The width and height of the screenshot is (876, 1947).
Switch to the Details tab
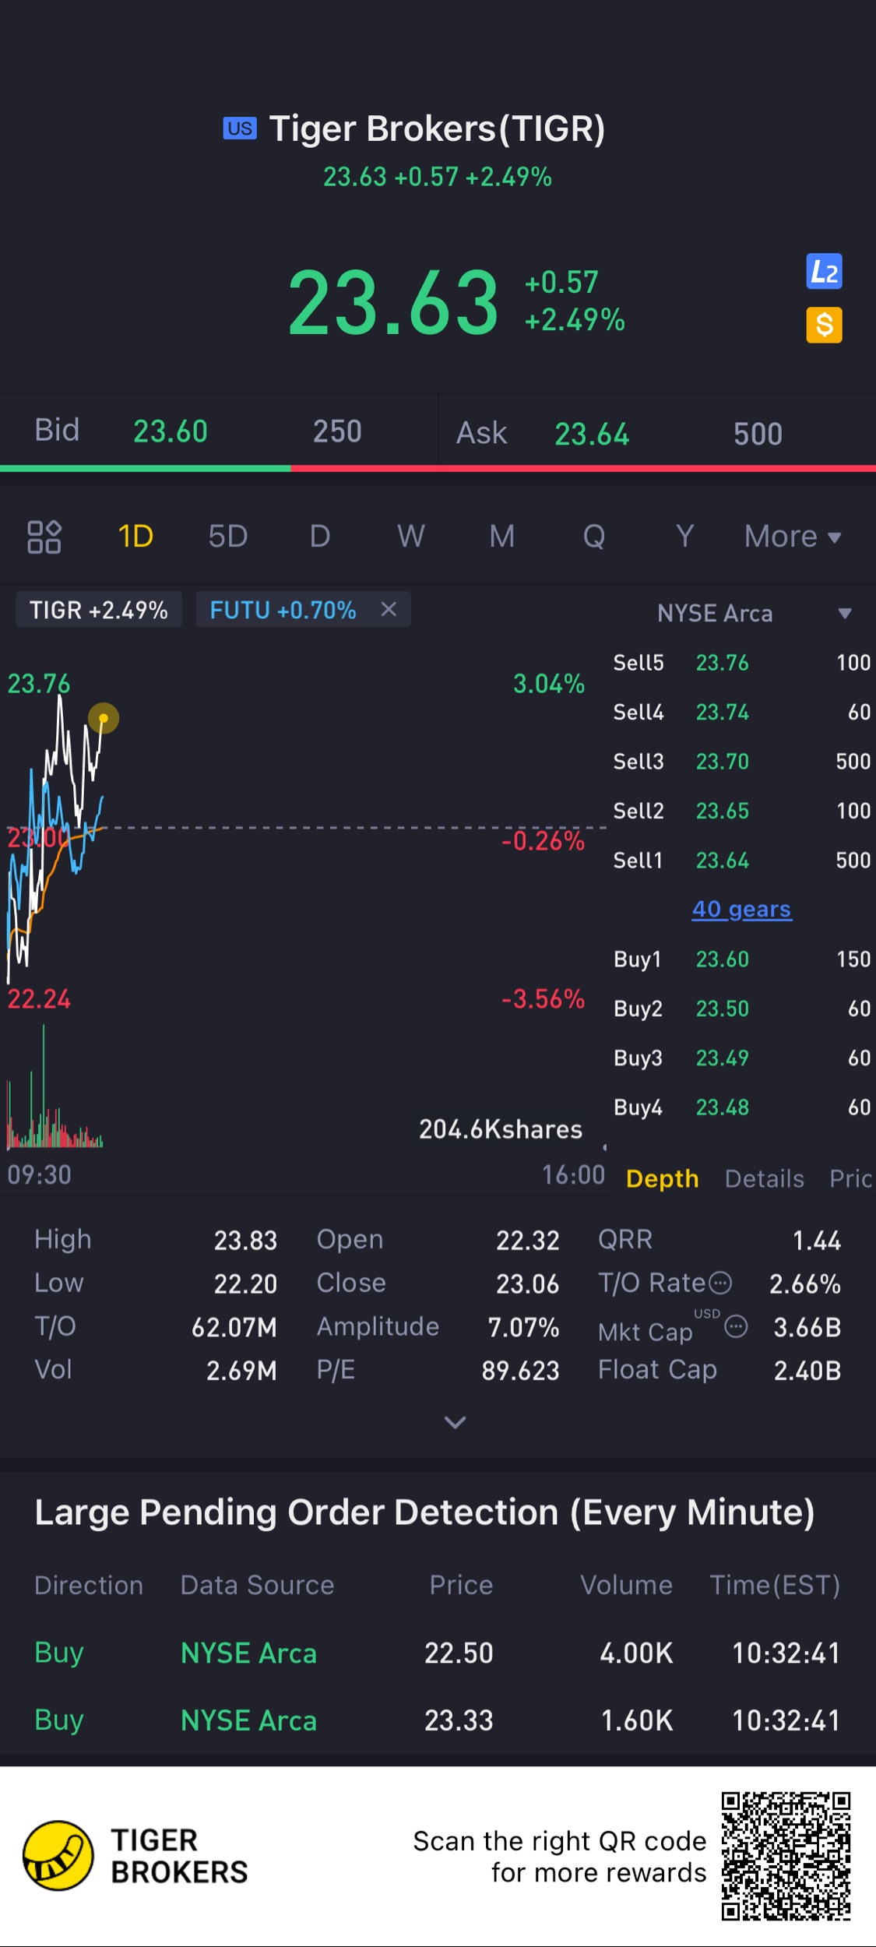tap(764, 1179)
